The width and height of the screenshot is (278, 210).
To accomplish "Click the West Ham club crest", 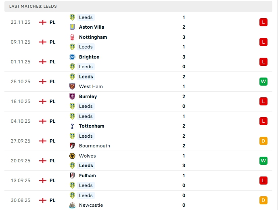I will pos(72,86).
